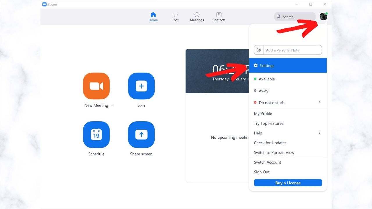The width and height of the screenshot is (372, 209).
Task: Open Settings from the profile menu
Action: pyautogui.click(x=267, y=66)
